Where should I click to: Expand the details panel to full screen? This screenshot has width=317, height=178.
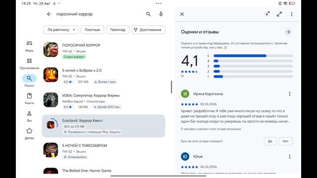[279, 14]
